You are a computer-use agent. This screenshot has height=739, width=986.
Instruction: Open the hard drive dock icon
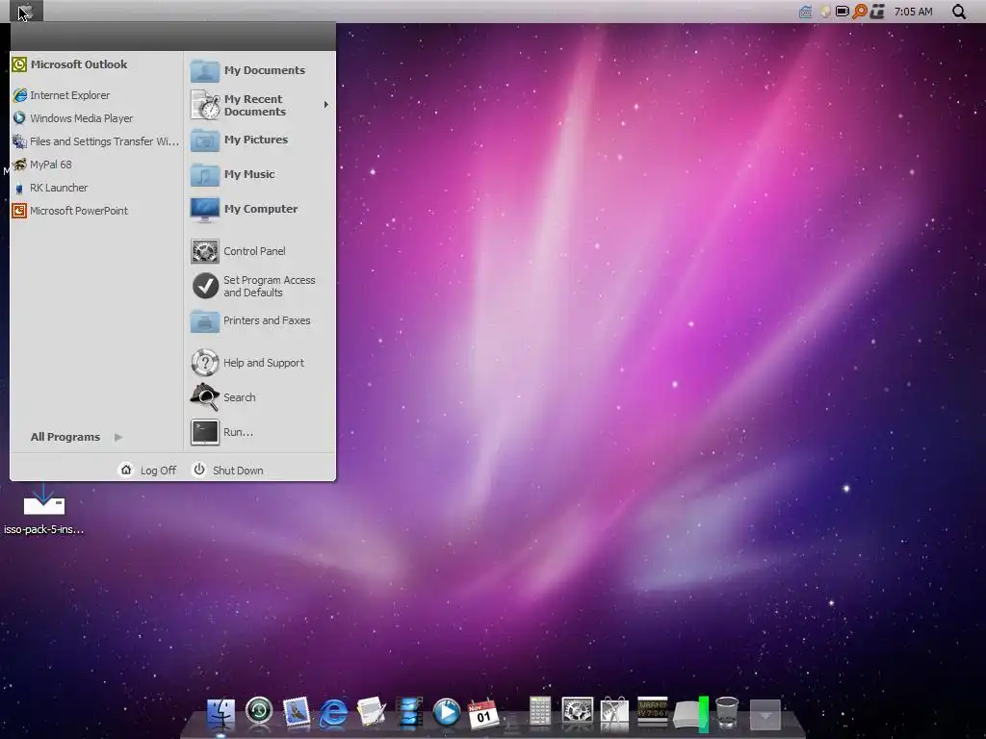(x=689, y=715)
